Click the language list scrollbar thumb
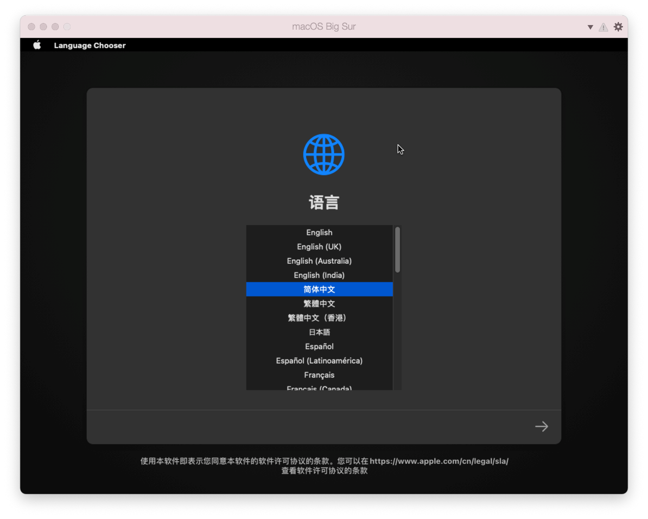Viewport: 648px width, 519px height. [x=398, y=250]
